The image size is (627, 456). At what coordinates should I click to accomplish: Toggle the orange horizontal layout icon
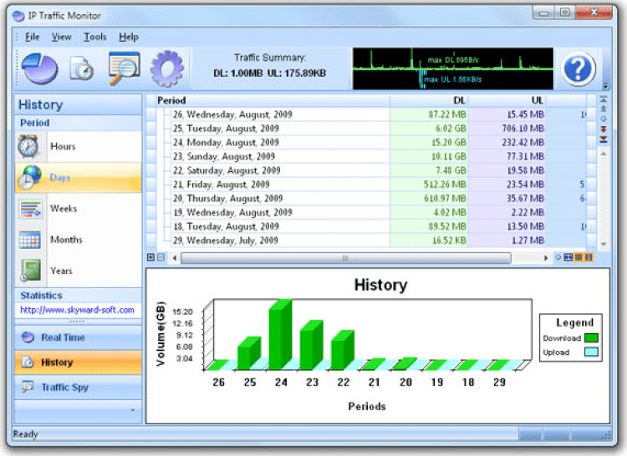point(579,257)
